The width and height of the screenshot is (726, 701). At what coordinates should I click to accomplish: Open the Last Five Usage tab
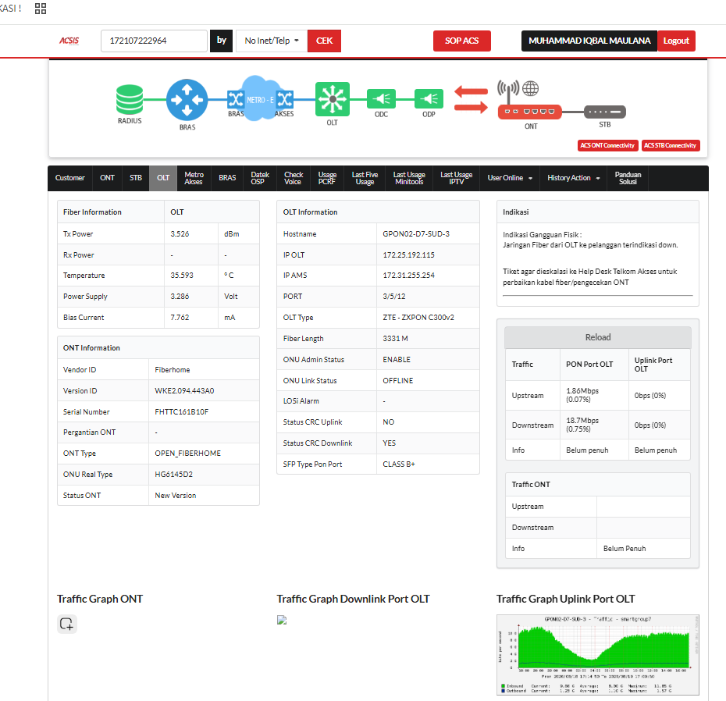point(365,178)
